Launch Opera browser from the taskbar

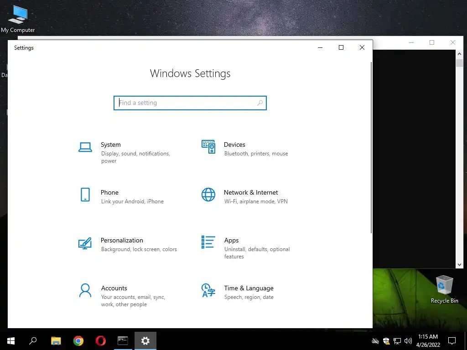coord(101,341)
